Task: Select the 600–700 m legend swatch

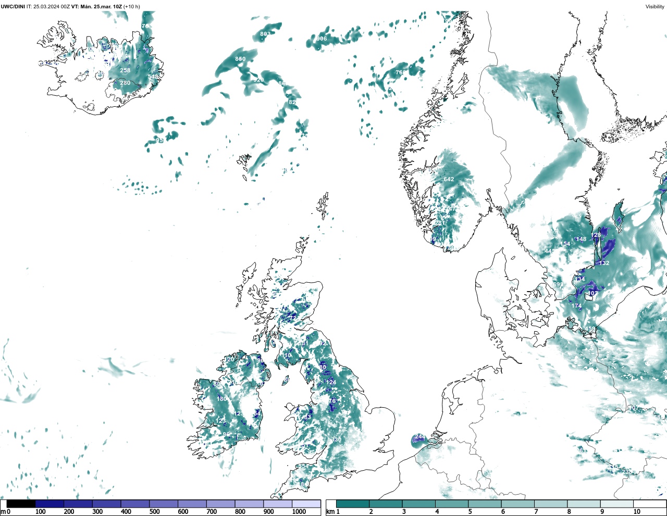Action: click(192, 504)
